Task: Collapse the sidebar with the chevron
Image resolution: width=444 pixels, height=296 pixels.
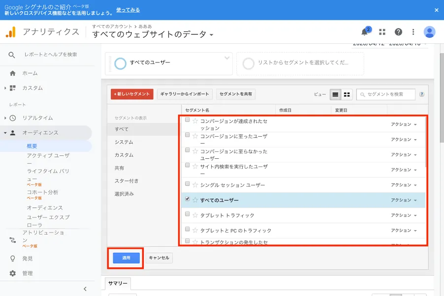Action: coord(85,289)
